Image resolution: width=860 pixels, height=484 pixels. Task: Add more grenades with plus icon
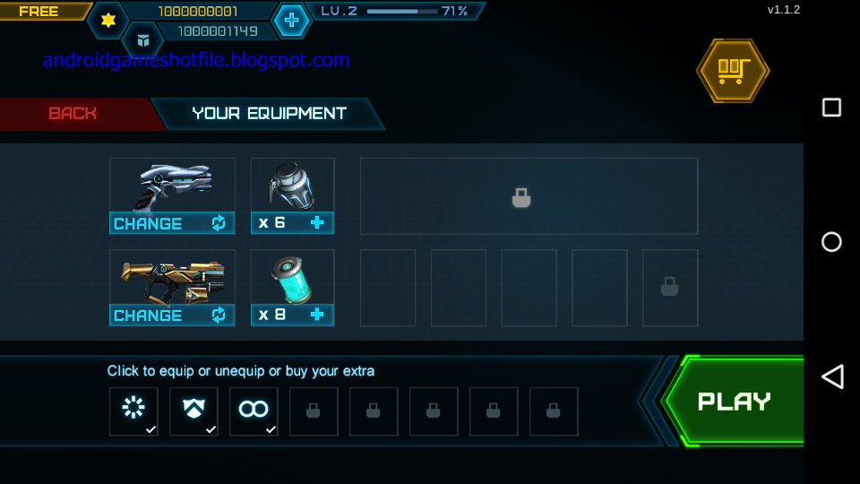[x=317, y=222]
